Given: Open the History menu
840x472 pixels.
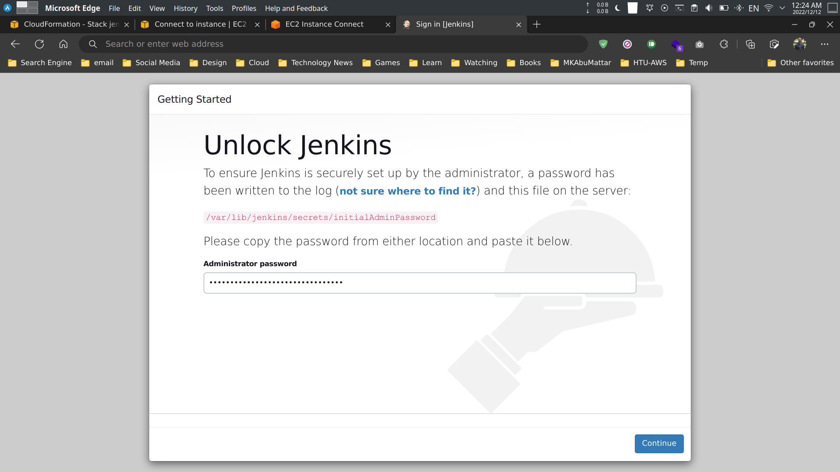Looking at the screenshot, I should click(x=185, y=8).
